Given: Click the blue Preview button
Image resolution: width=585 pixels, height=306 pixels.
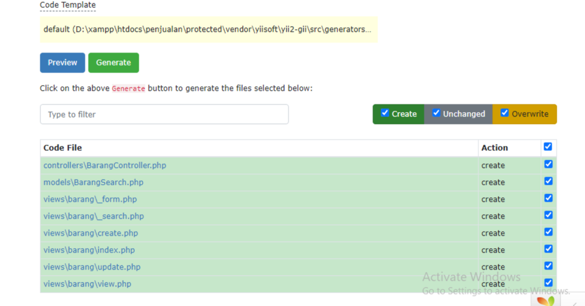Looking at the screenshot, I should [62, 63].
